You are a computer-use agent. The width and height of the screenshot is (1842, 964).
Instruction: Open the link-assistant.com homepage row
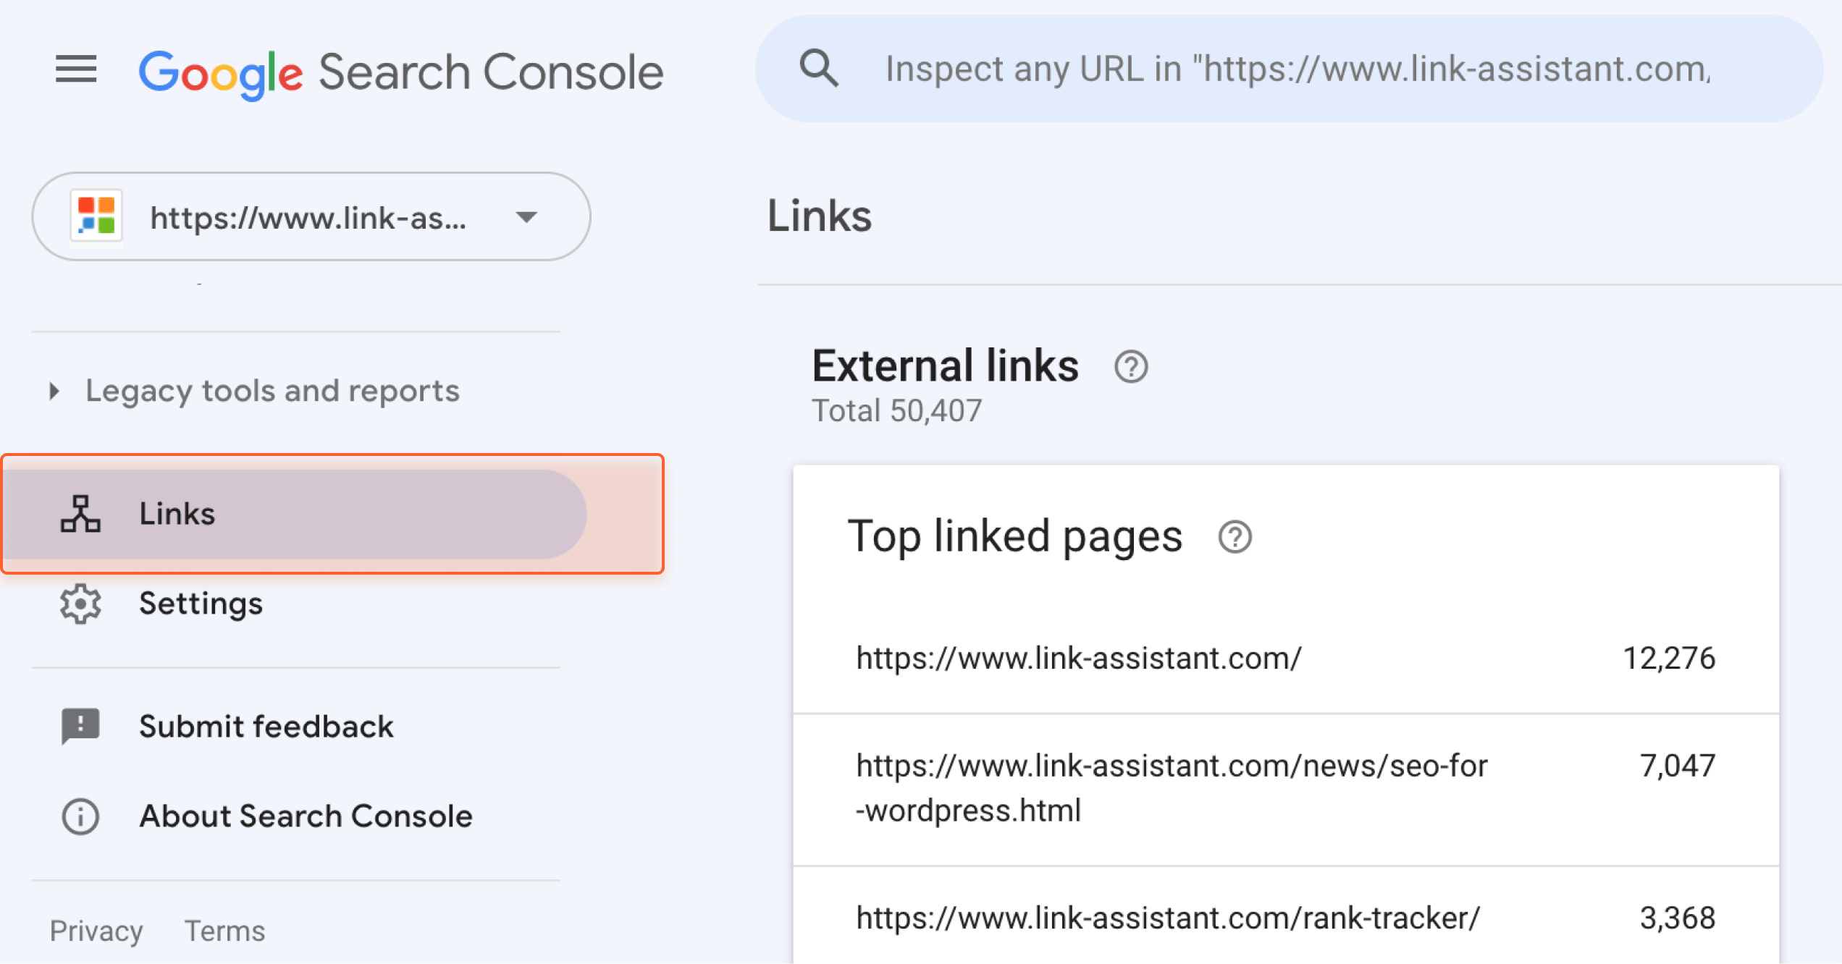pos(1286,658)
